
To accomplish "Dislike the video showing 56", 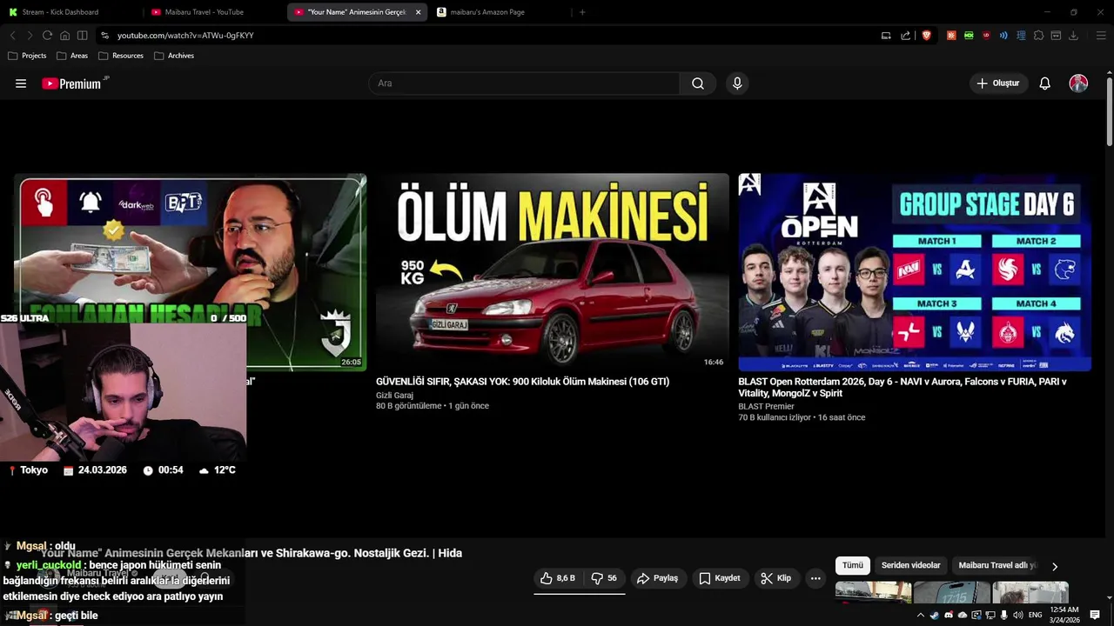I will coord(604,578).
